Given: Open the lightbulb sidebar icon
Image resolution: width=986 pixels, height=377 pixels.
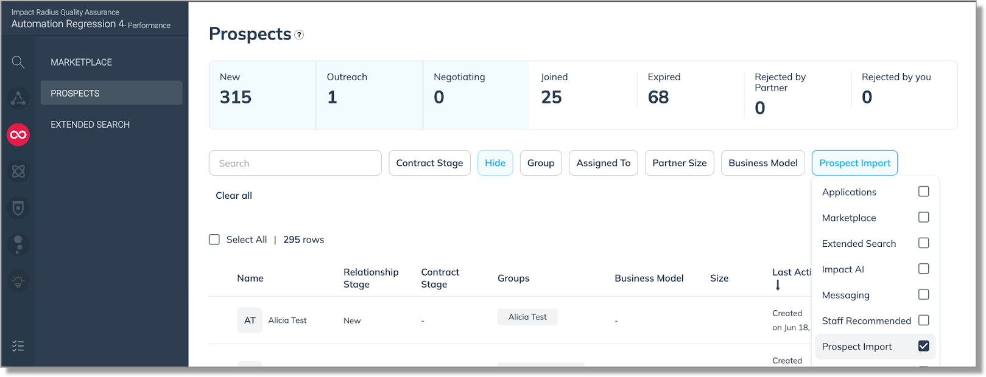Looking at the screenshot, I should click(18, 282).
